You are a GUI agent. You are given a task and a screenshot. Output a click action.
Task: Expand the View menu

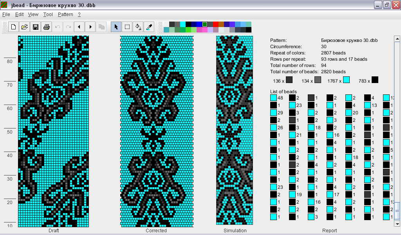(33, 14)
